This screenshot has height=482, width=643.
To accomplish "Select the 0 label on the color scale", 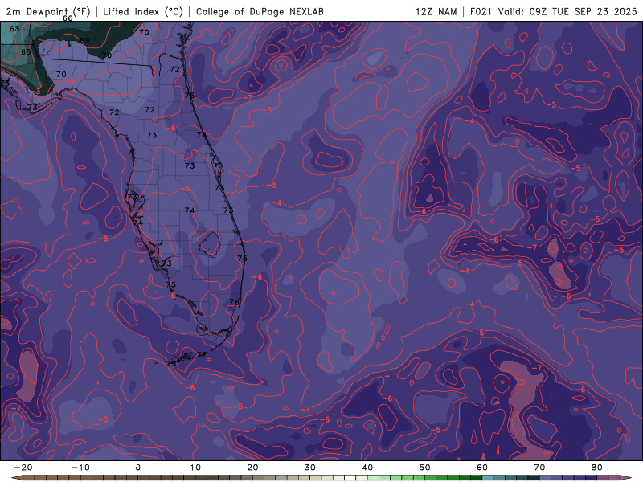I will point(137,468).
